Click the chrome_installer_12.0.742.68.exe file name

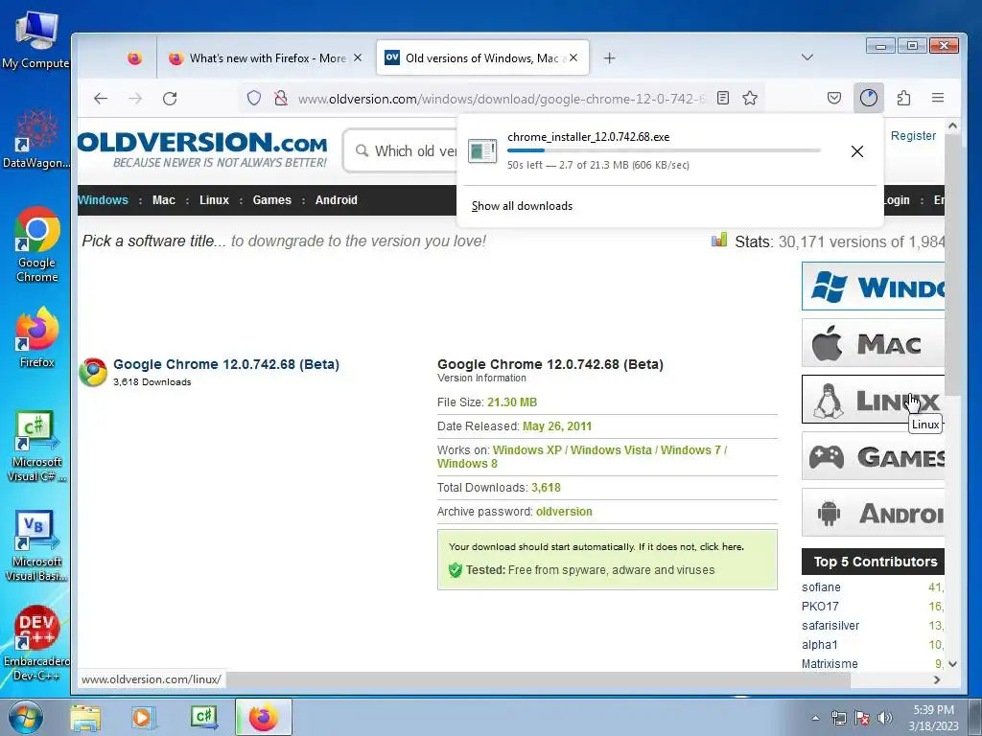(588, 137)
